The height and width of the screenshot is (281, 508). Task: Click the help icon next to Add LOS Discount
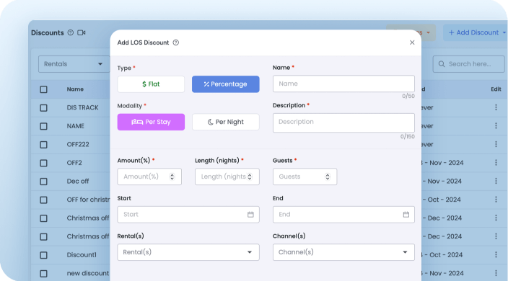click(x=175, y=43)
